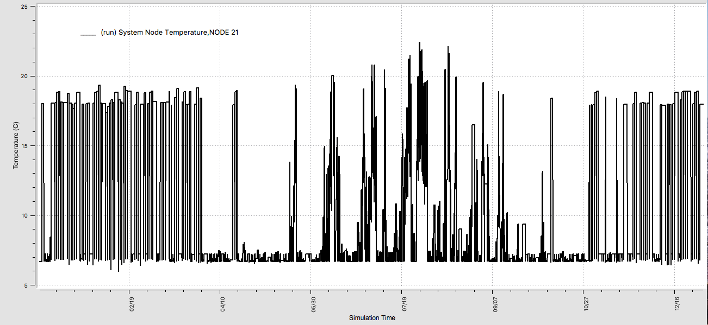Click the y-axis label 10

click(24, 216)
